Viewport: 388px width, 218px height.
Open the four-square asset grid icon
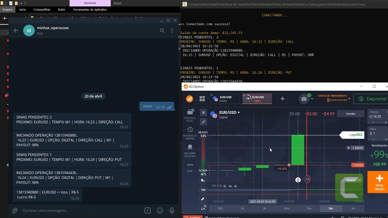[x=202, y=99]
